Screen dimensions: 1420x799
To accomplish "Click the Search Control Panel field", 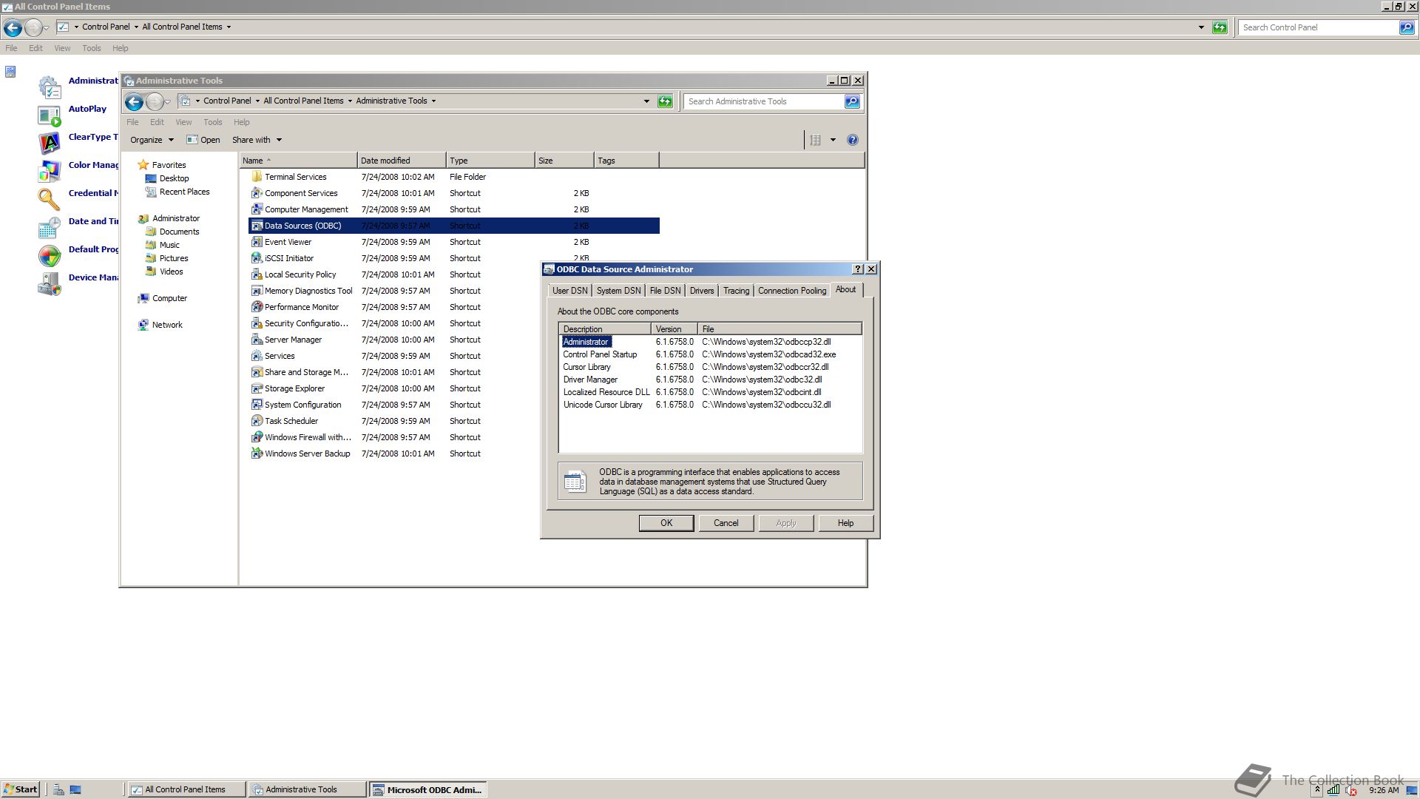I will tap(1318, 27).
